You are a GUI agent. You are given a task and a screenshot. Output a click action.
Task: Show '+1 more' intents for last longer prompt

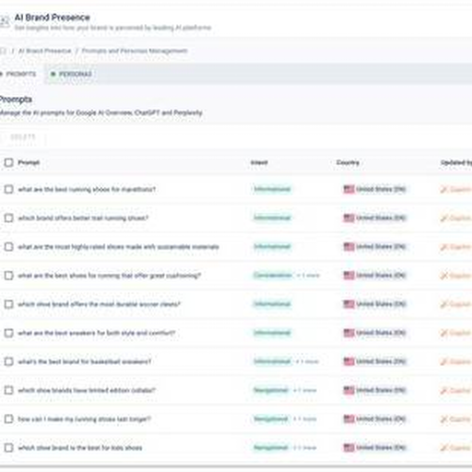click(304, 419)
